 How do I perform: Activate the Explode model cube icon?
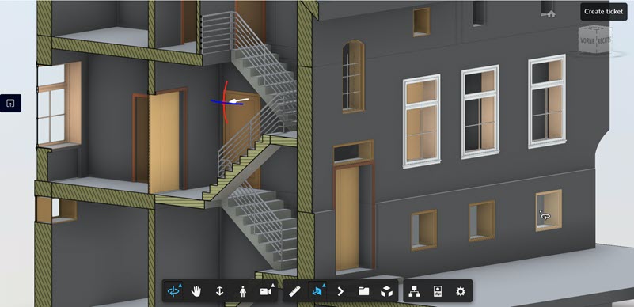point(386,291)
